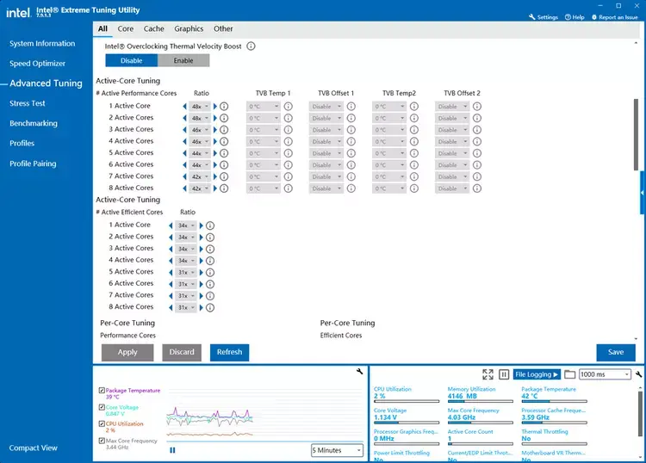This screenshot has width=646, height=463.
Task: Start File Logging
Action: pos(537,374)
